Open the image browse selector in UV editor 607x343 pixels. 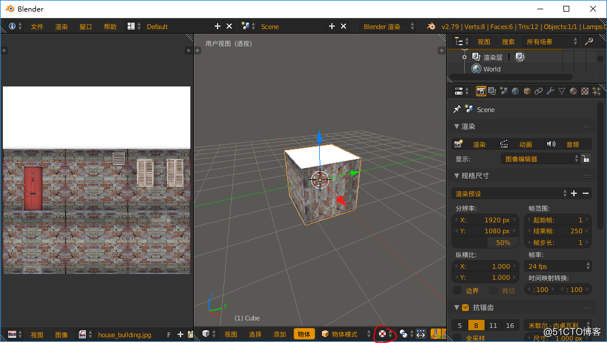[85, 334]
